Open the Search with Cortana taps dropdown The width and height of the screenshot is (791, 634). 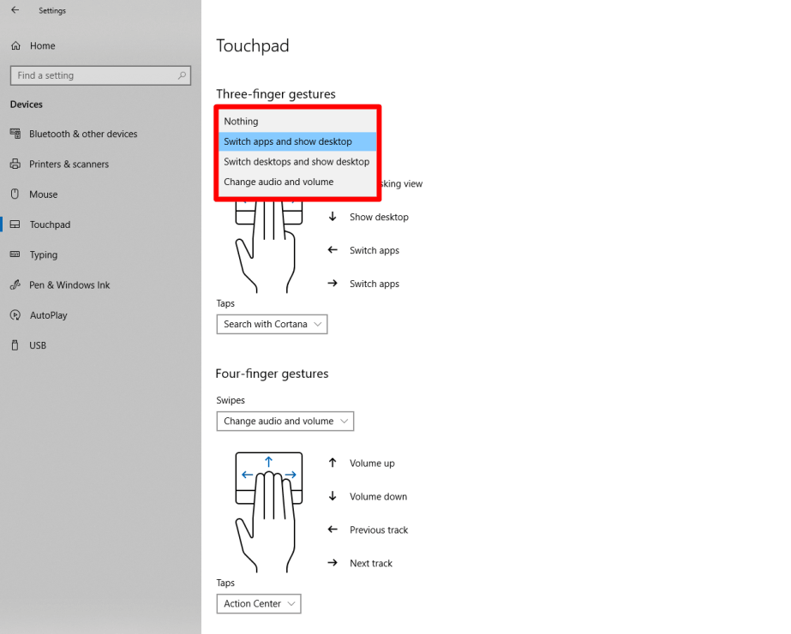pos(272,325)
